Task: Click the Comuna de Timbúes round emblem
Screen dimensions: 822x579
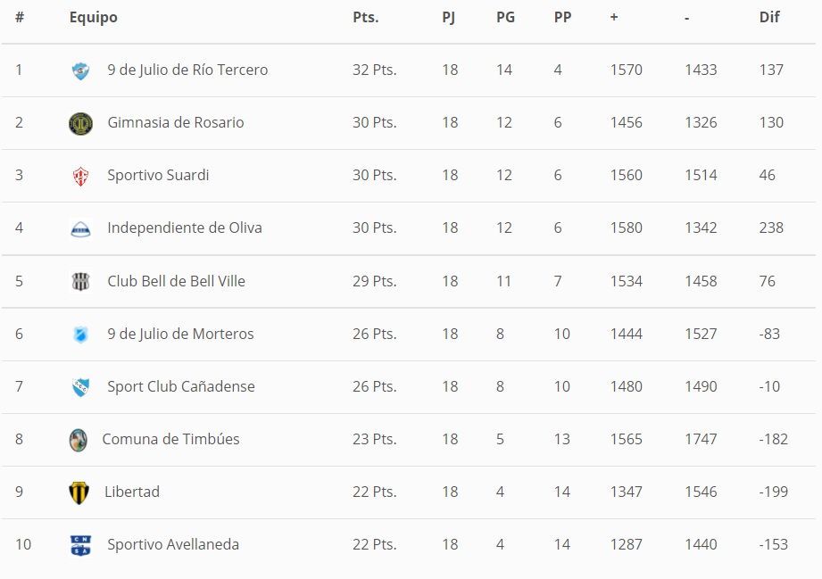Action: tap(79, 440)
